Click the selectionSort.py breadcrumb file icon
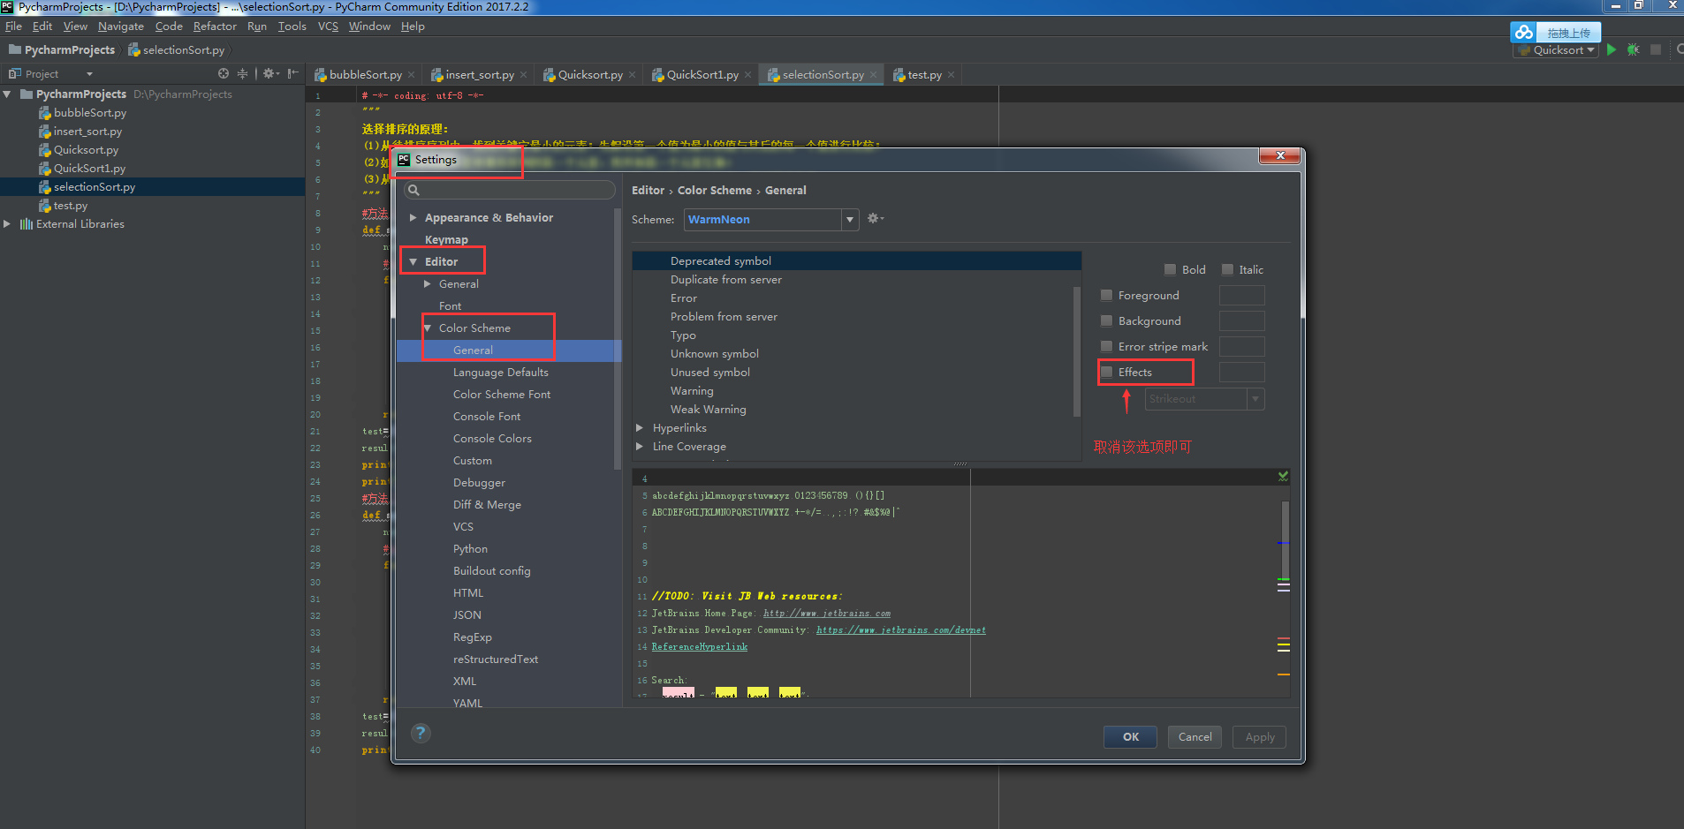1684x829 pixels. [134, 50]
